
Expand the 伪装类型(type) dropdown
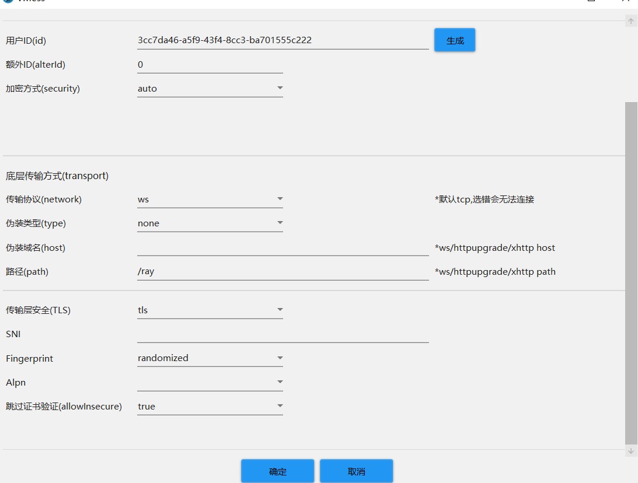pyautogui.click(x=210, y=223)
